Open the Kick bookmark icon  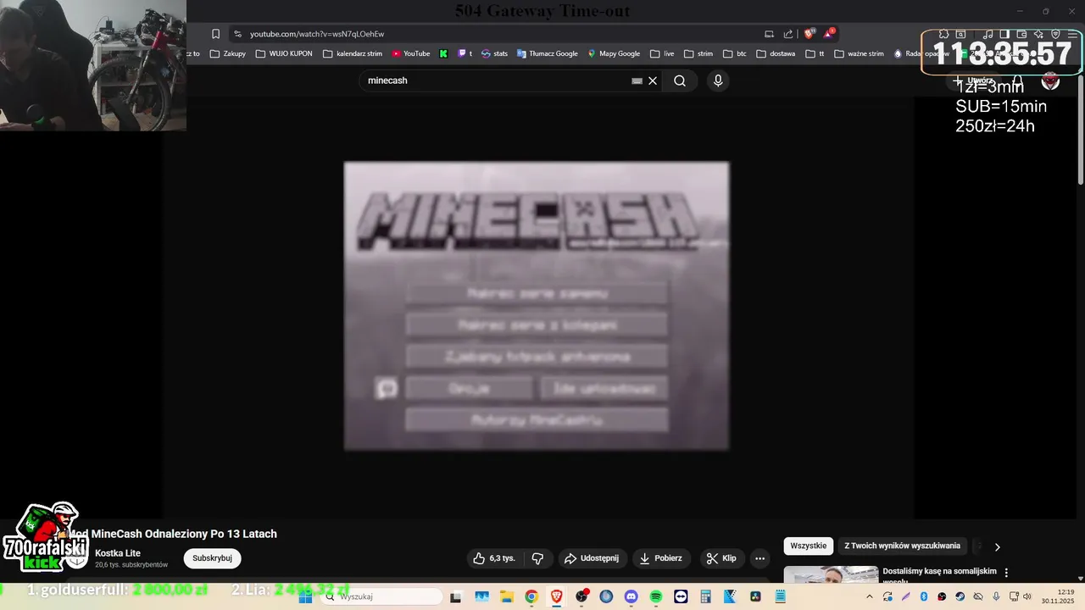coord(443,53)
